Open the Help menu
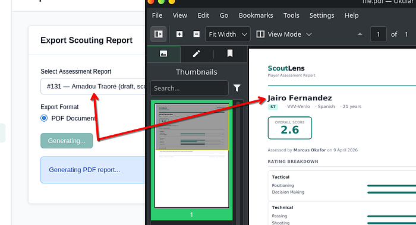416x225 pixels. [352, 15]
